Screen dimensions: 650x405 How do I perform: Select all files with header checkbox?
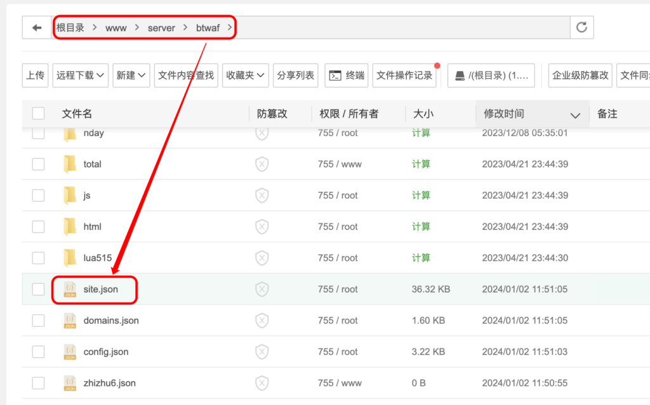pyautogui.click(x=38, y=113)
